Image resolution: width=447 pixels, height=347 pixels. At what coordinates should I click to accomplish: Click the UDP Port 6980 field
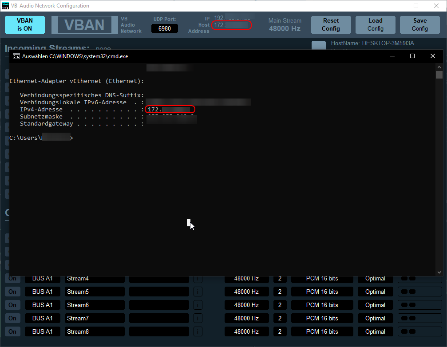[165, 28]
